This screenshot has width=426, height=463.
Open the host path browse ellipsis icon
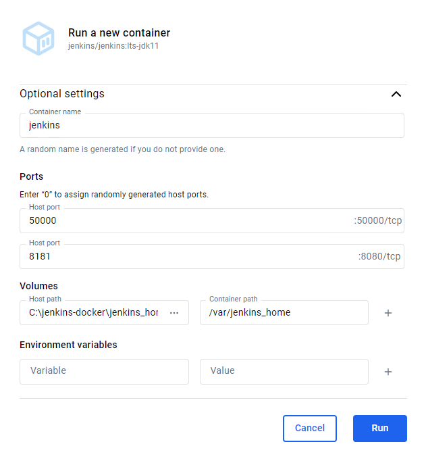[174, 313]
